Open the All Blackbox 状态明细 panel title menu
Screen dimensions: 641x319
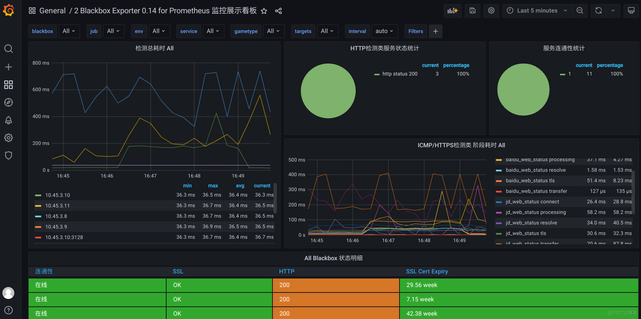333,258
